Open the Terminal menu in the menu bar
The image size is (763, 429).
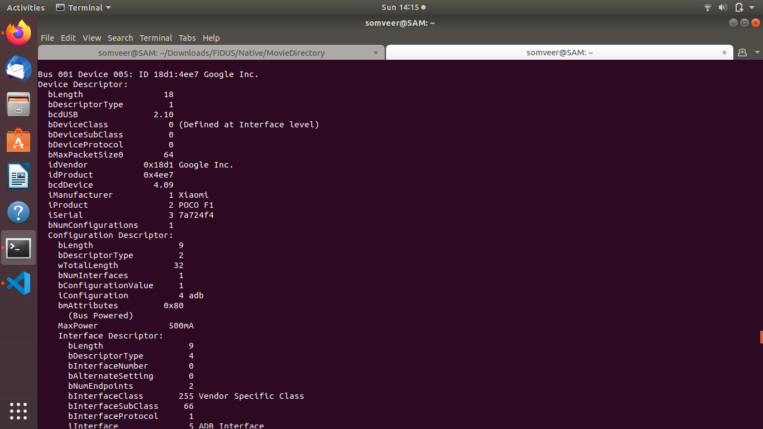pos(156,38)
